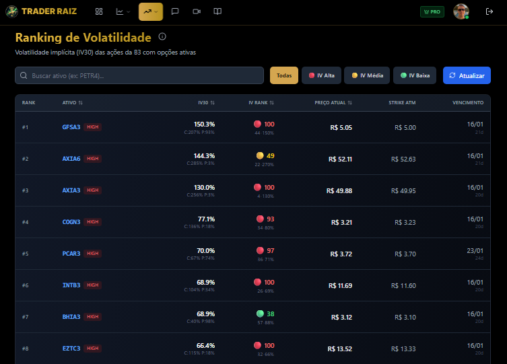Open the AXIA3 ticker link
The height and width of the screenshot is (364, 507).
[x=71, y=190]
